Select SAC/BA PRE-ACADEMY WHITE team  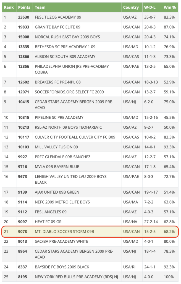(62, 242)
